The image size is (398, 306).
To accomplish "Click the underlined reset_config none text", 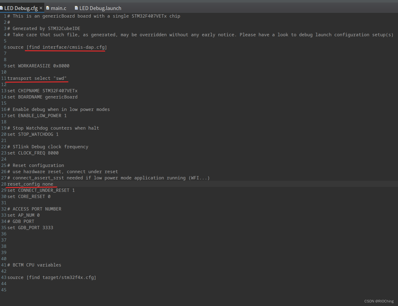I will 31,184.
